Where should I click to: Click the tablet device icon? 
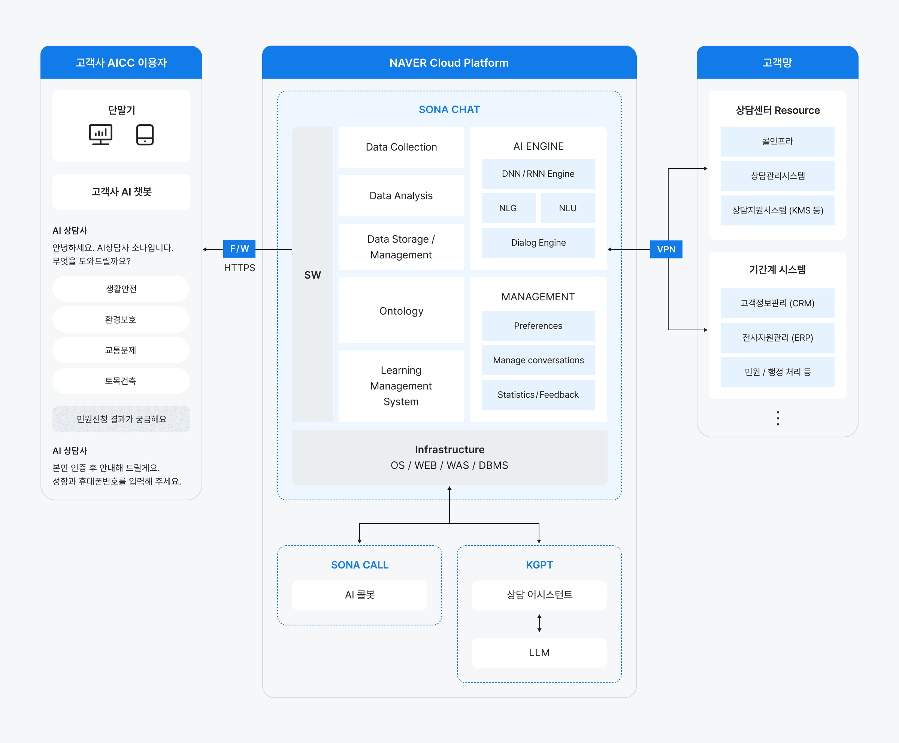(145, 134)
